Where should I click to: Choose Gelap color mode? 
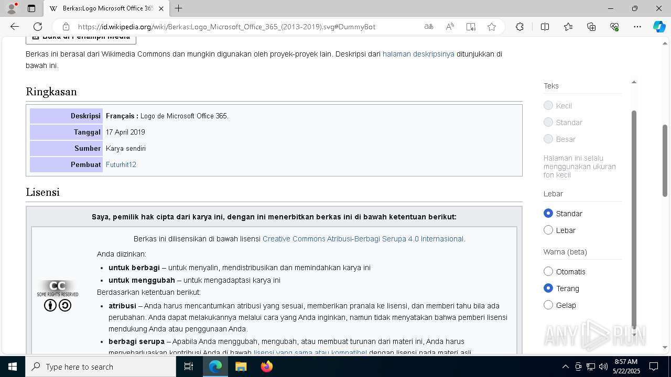[548, 305]
